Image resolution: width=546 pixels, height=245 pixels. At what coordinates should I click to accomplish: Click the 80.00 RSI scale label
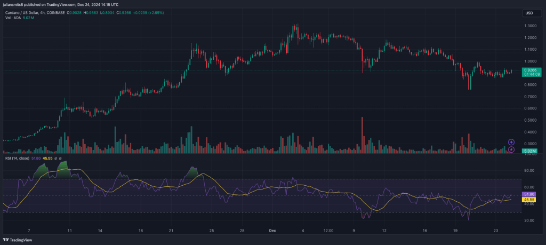[x=528, y=170]
